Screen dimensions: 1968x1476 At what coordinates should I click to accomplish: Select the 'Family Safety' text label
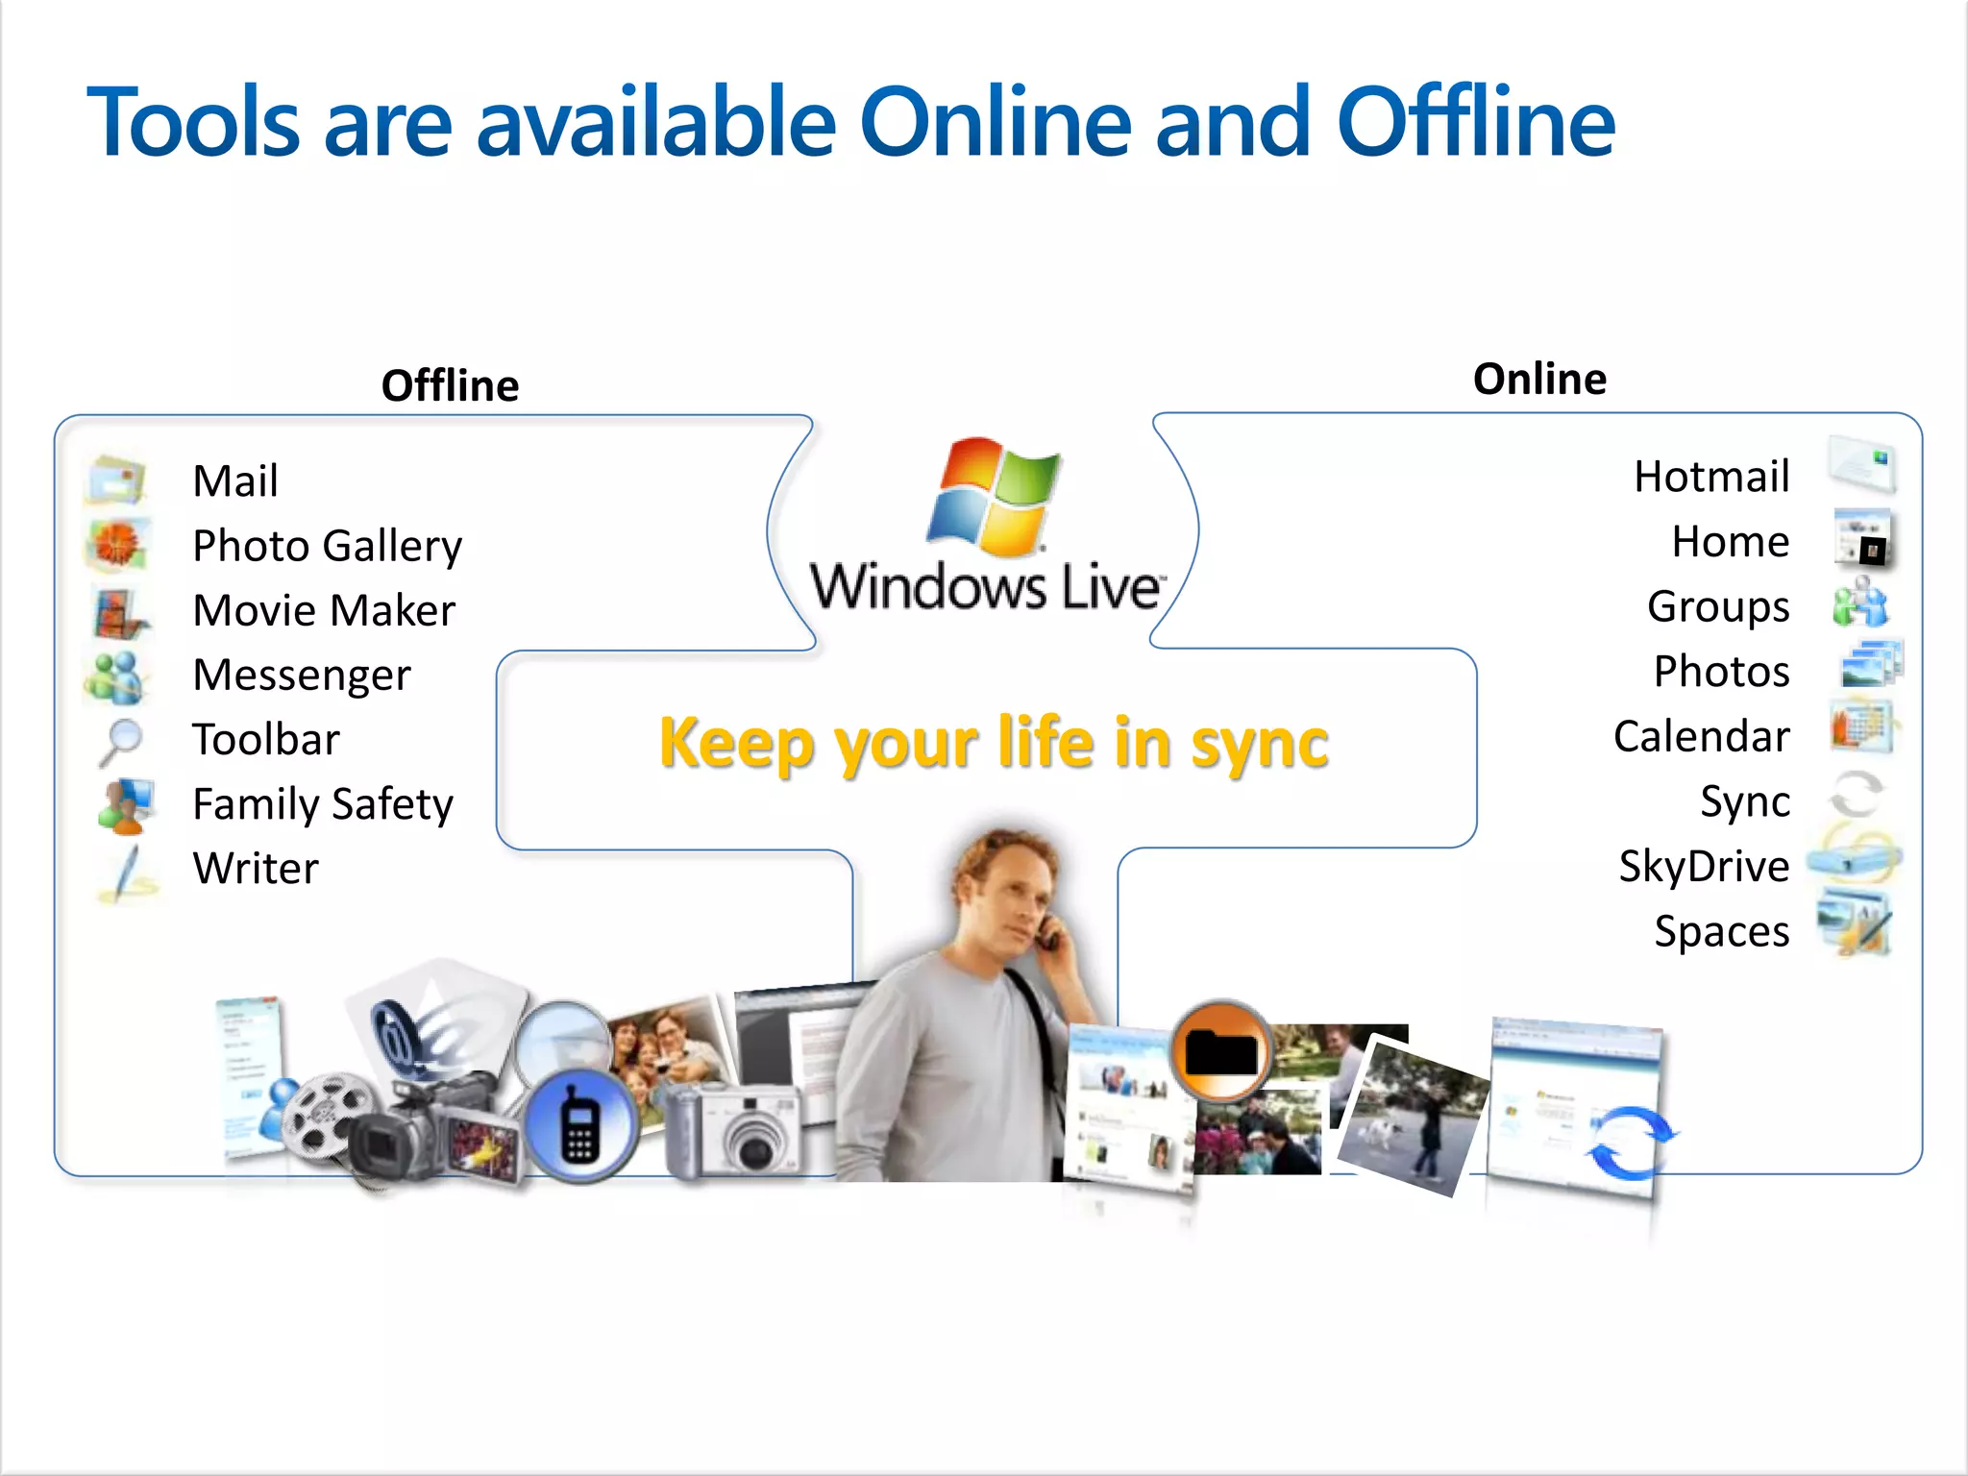(x=323, y=804)
